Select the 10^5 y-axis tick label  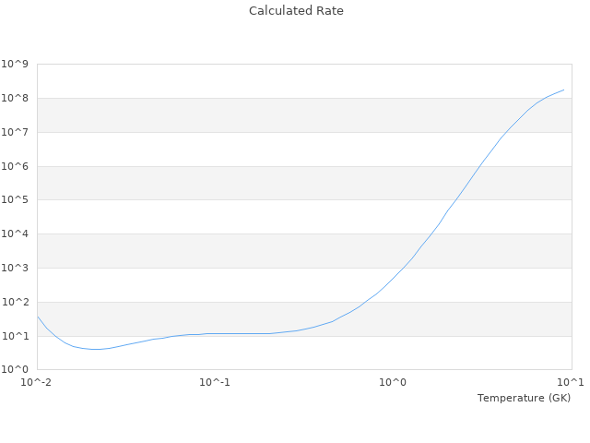click(16, 200)
